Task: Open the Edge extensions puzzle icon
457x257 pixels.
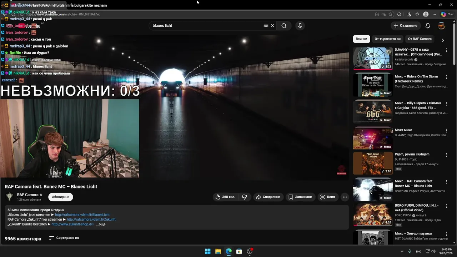Action: 399,14
